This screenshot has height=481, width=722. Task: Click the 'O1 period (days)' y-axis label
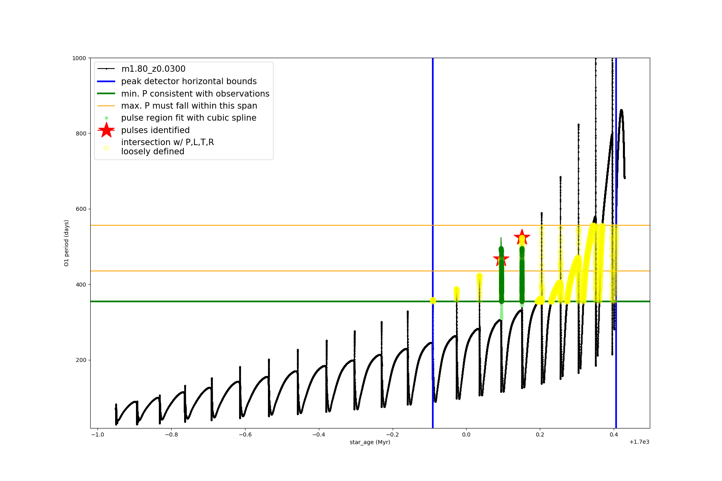(67, 243)
